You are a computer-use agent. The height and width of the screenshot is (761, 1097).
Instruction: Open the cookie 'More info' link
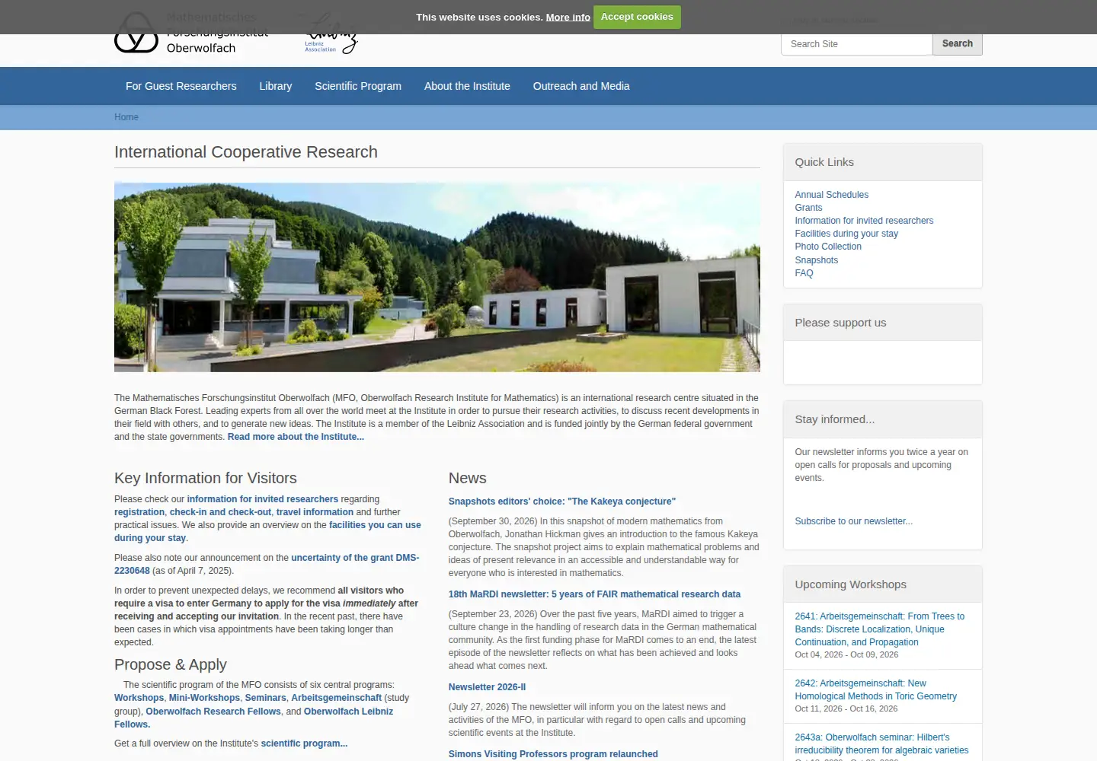pyautogui.click(x=568, y=18)
